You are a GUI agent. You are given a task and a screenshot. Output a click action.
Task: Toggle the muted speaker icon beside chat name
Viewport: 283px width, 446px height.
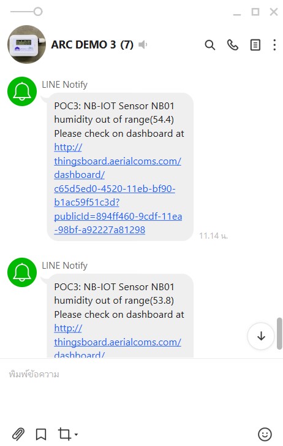[143, 45]
